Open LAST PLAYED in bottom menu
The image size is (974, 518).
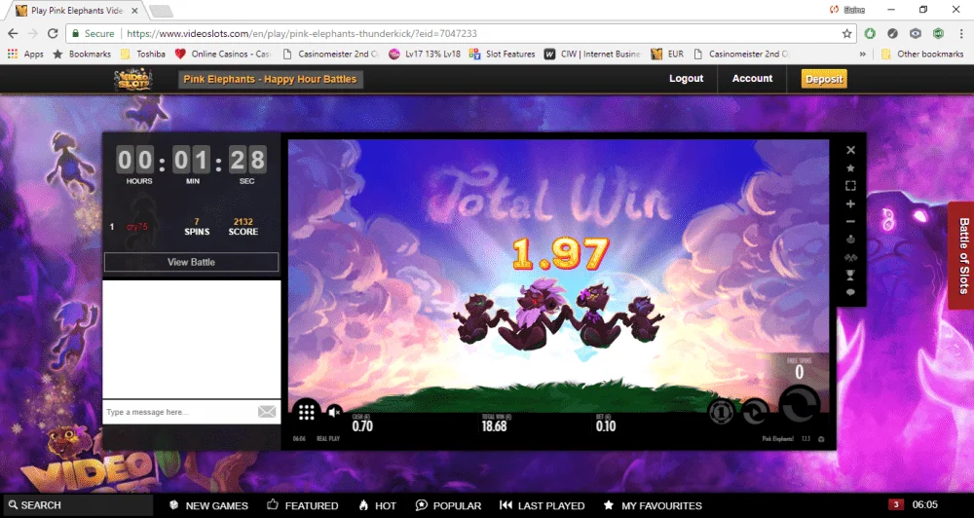point(543,505)
